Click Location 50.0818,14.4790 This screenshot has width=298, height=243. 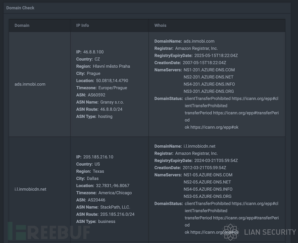112,81
